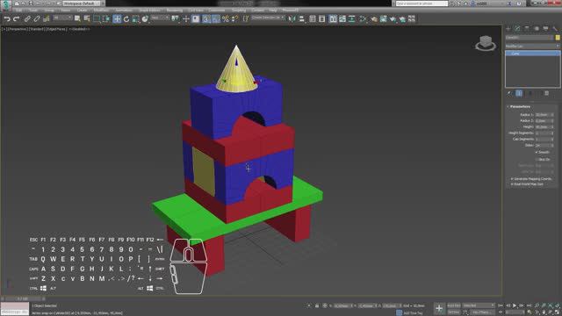562x316 pixels.
Task: Open the object color swatch
Action: (558, 38)
